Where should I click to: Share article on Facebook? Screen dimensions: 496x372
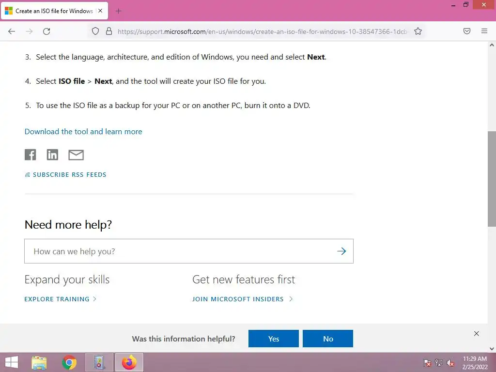(x=31, y=155)
